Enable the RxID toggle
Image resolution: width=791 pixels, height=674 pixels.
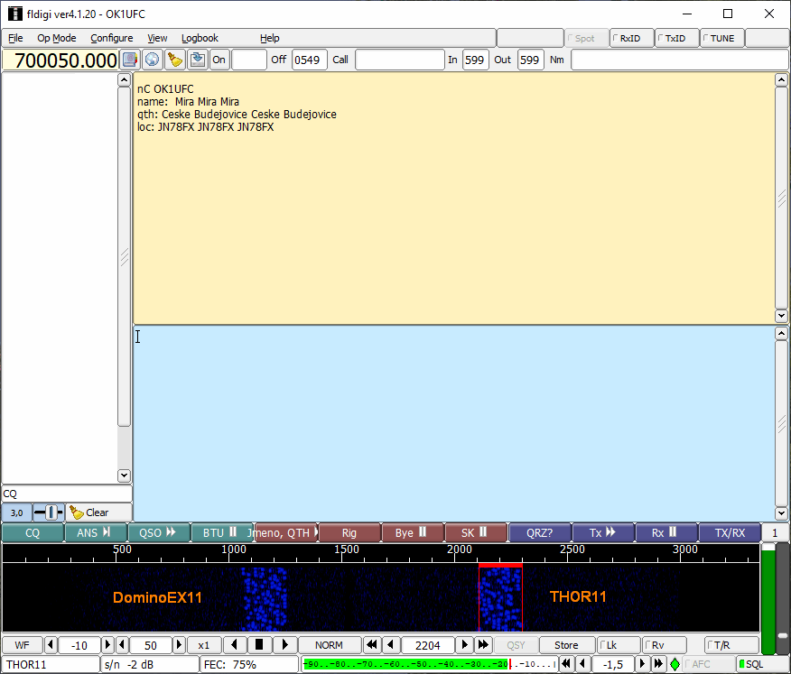630,38
